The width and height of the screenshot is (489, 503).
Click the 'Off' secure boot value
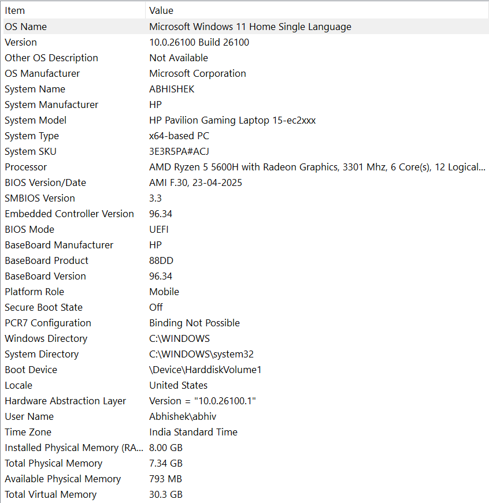pos(156,307)
